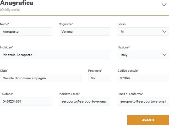
Task: Click the Nome field containing Aeroporto
Action: (26, 31)
